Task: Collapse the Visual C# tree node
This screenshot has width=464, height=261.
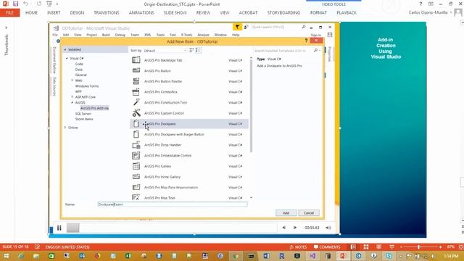Action: tap(67, 58)
